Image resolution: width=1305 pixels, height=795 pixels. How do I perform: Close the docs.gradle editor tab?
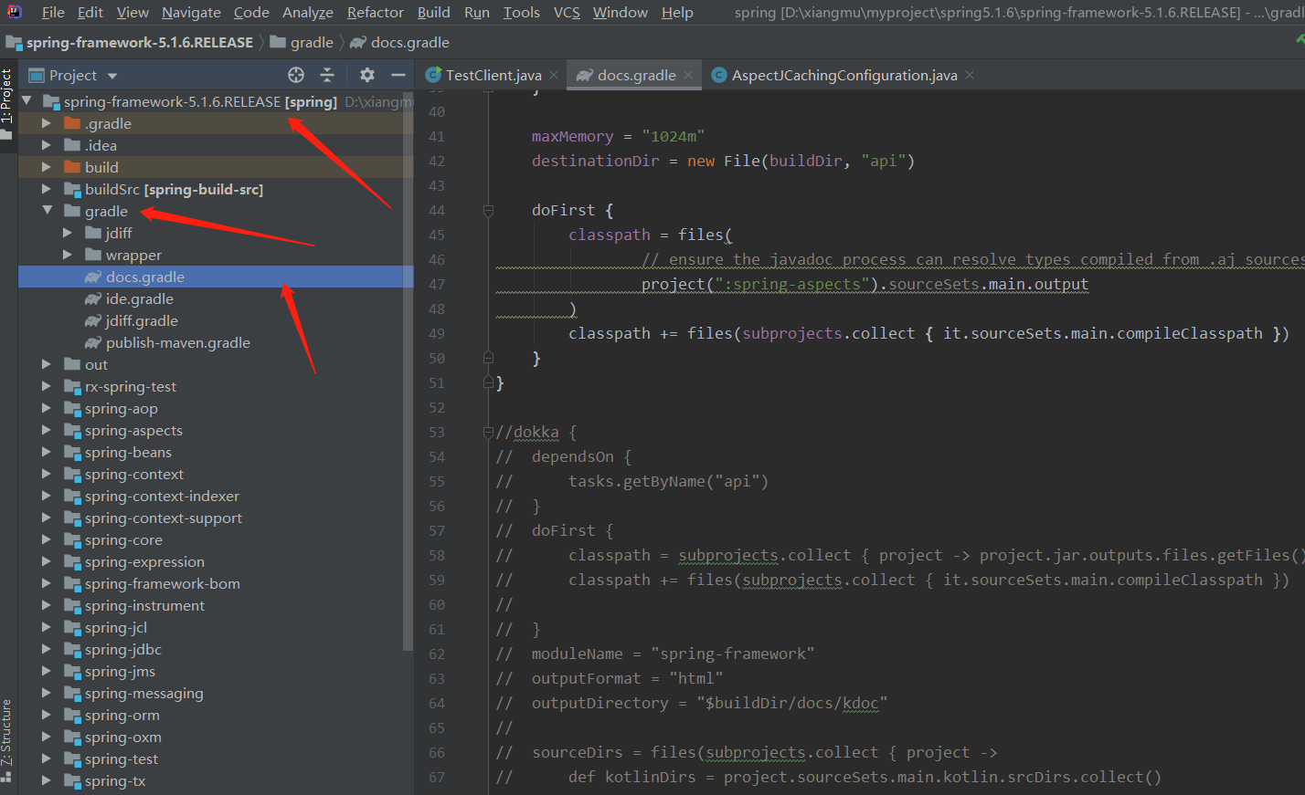pyautogui.click(x=688, y=75)
